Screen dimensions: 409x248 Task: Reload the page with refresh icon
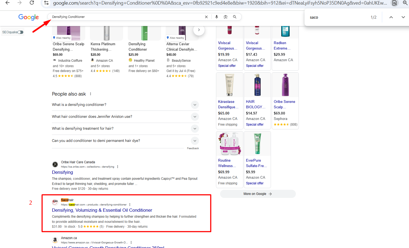point(32,3)
